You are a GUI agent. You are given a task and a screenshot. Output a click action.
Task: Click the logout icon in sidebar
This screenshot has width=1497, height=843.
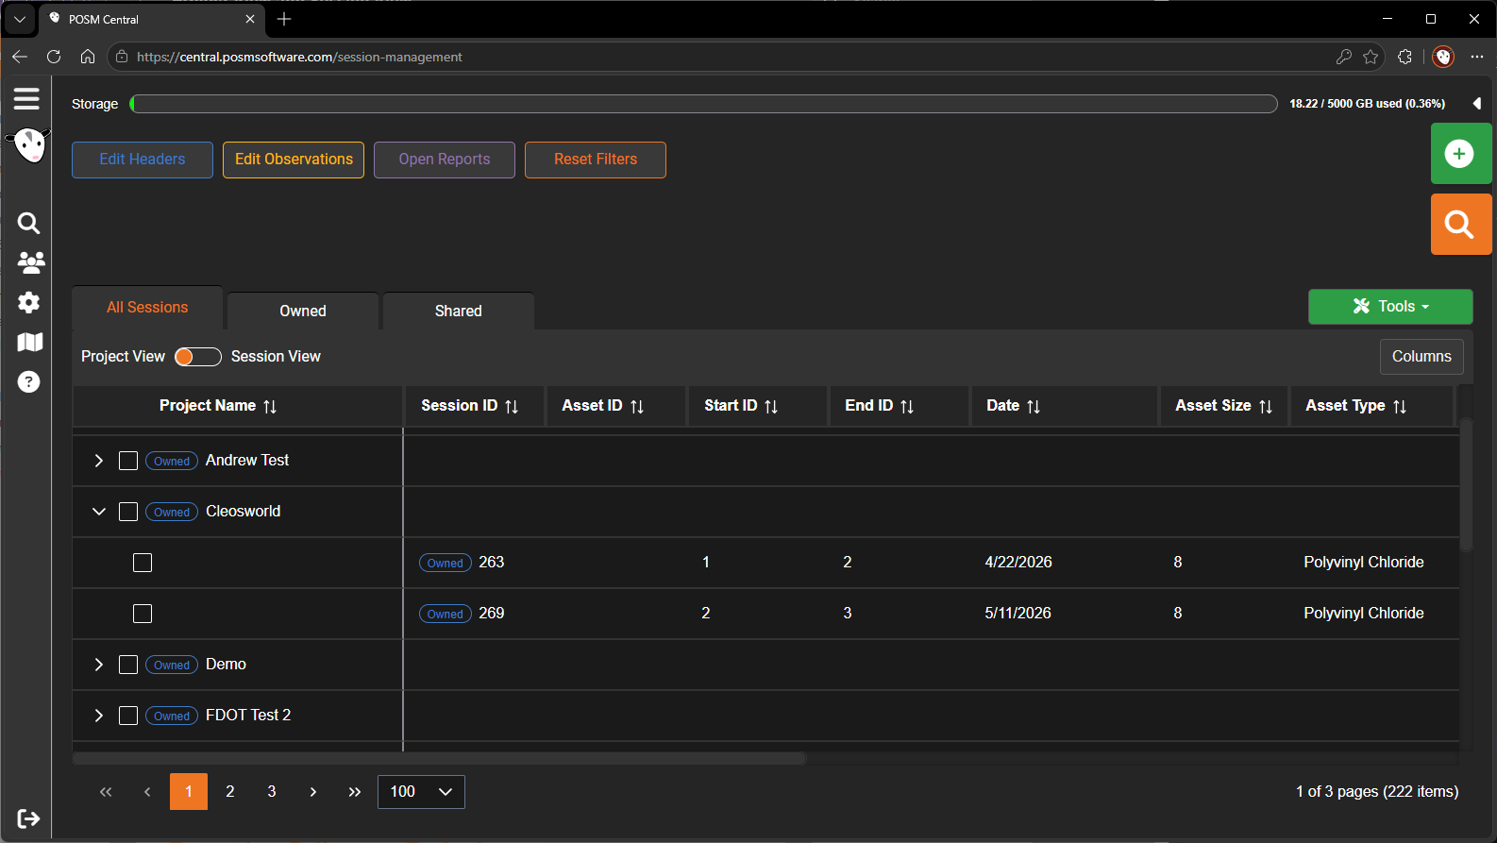[x=29, y=818]
